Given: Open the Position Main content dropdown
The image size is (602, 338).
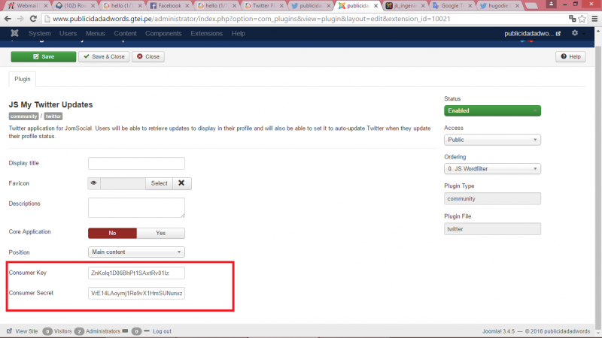Looking at the screenshot, I should (136, 252).
